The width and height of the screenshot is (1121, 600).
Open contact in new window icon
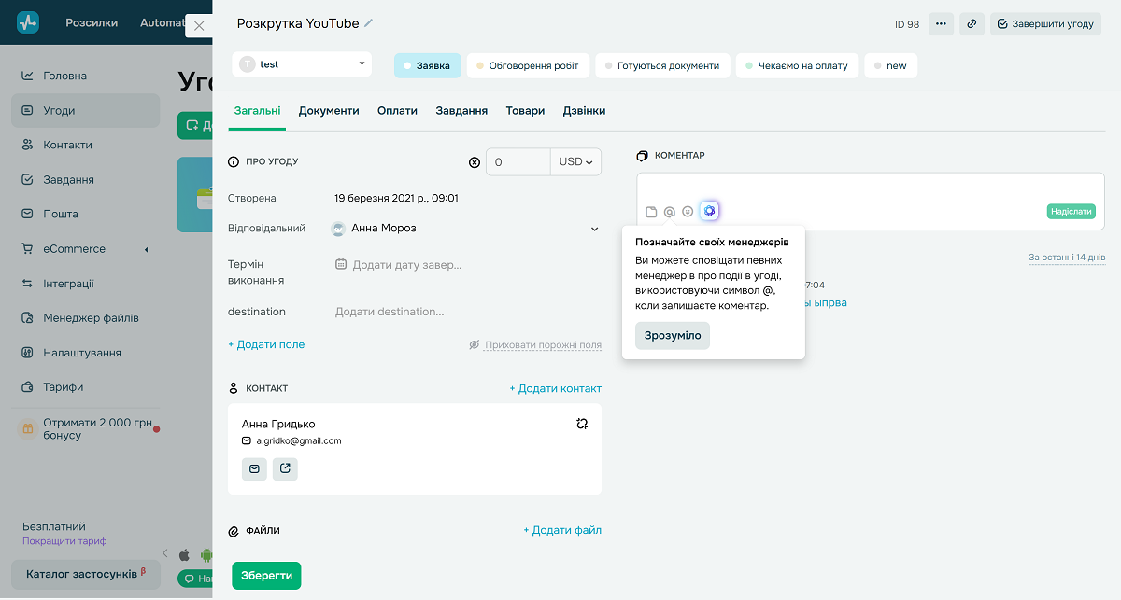point(285,468)
